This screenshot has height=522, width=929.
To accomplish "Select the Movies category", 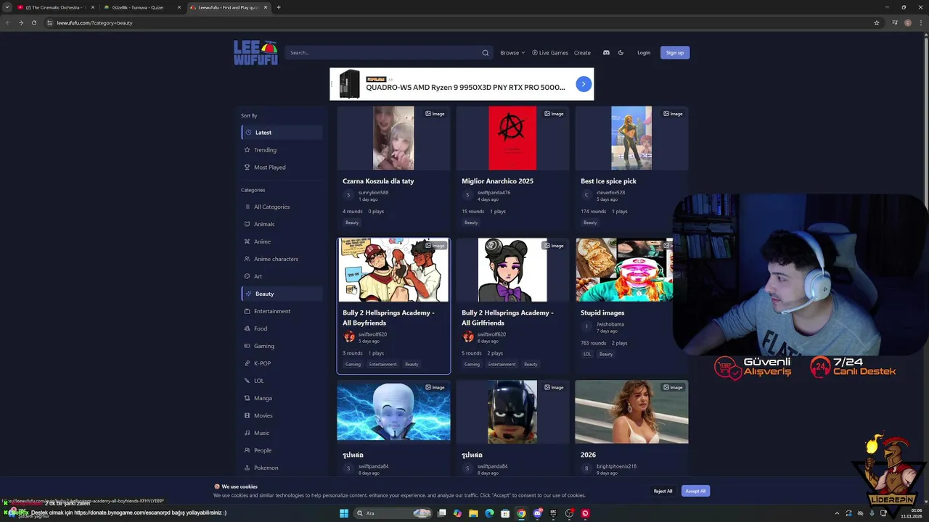I will tap(282, 415).
